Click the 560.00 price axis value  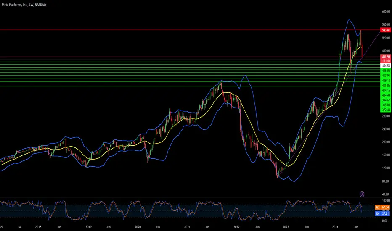point(386,24)
